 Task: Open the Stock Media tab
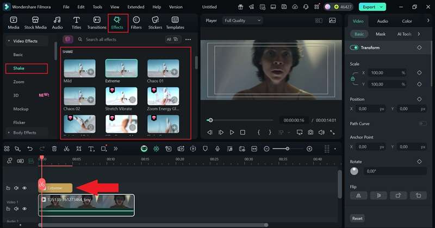pos(35,23)
